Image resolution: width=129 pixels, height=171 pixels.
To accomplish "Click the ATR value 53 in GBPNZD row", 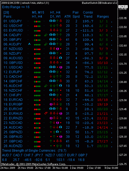I will click(x=68, y=132).
